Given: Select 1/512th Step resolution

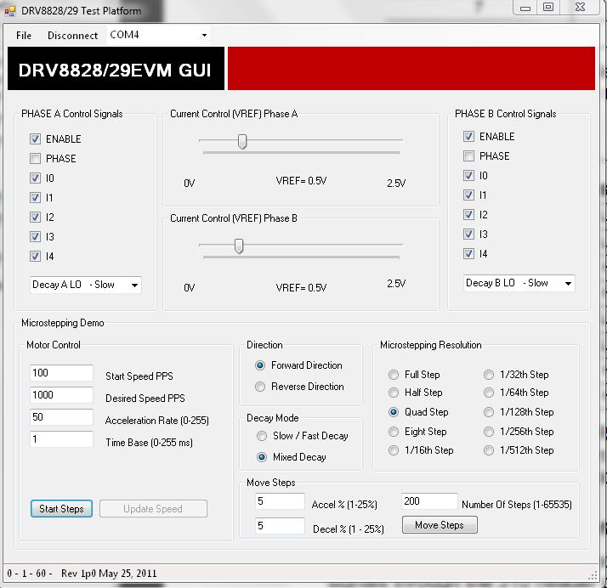Looking at the screenshot, I should tap(489, 450).
